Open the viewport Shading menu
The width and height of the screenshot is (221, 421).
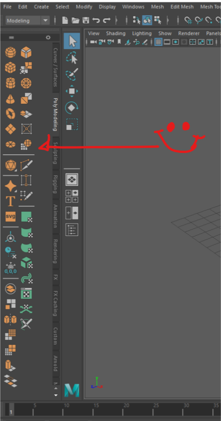click(x=116, y=34)
